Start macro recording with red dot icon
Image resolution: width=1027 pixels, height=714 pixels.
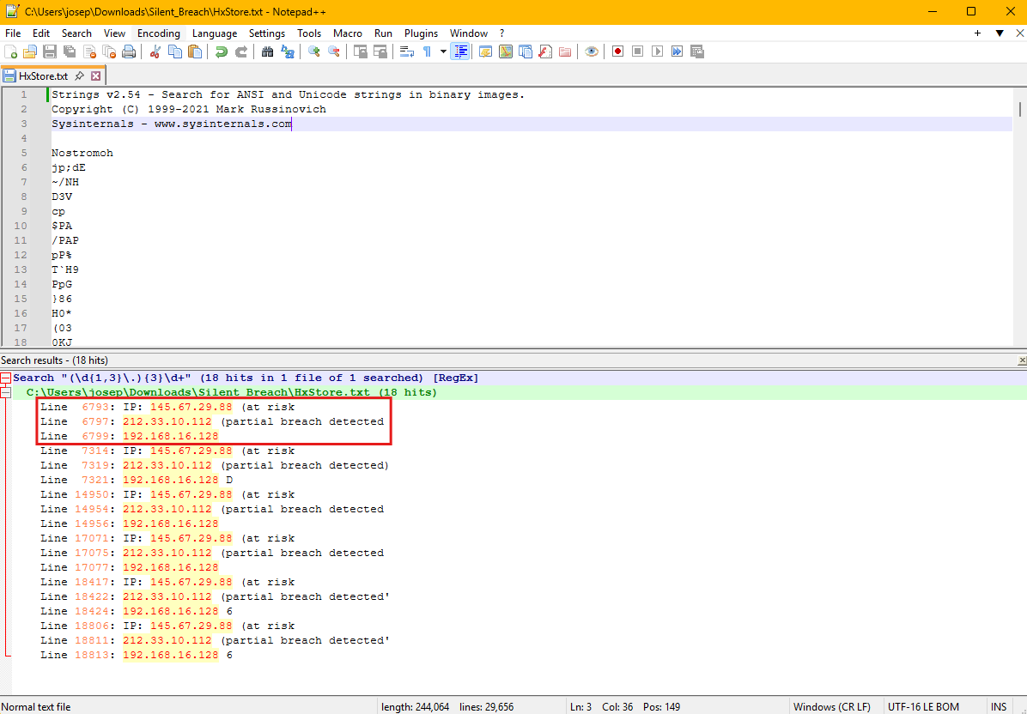(x=617, y=52)
